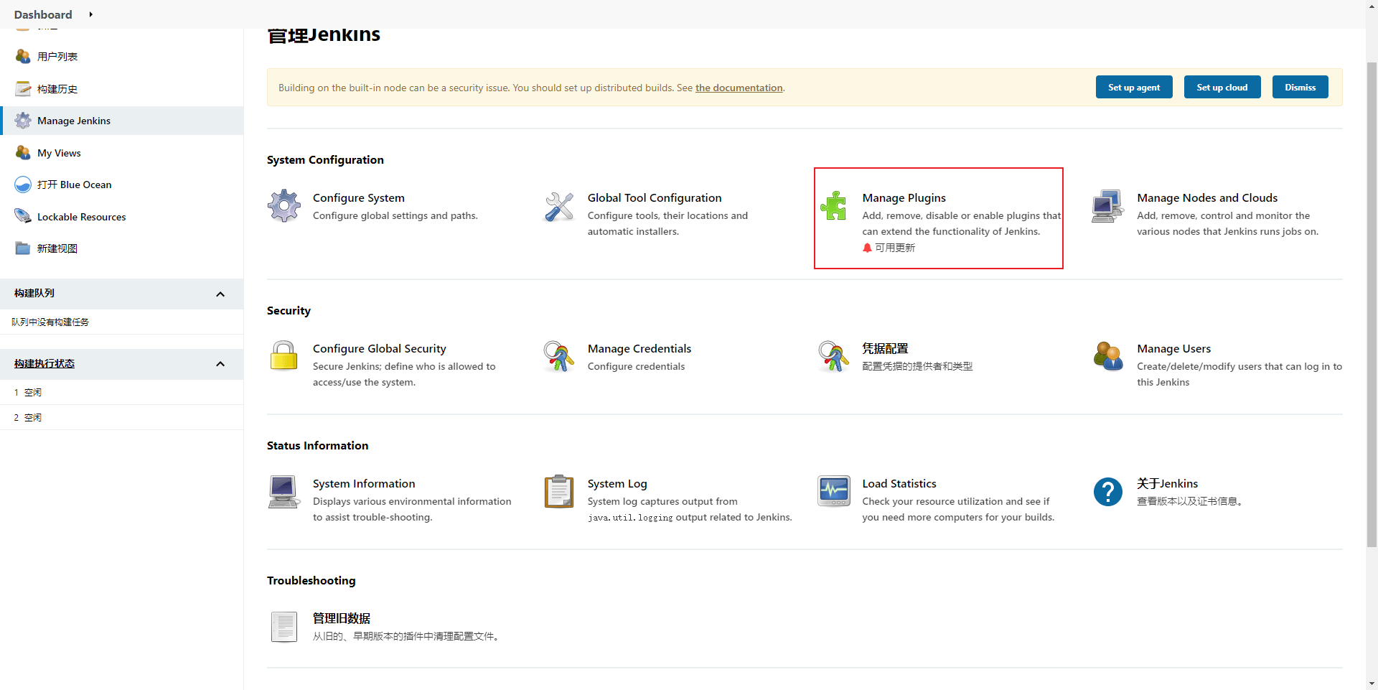The image size is (1378, 690).
Task: Click the Set up agent button
Action: [x=1134, y=87]
